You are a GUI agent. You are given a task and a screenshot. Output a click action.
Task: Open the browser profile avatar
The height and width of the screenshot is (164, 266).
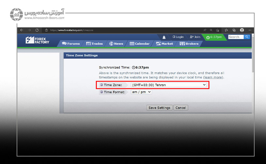[x=242, y=30]
